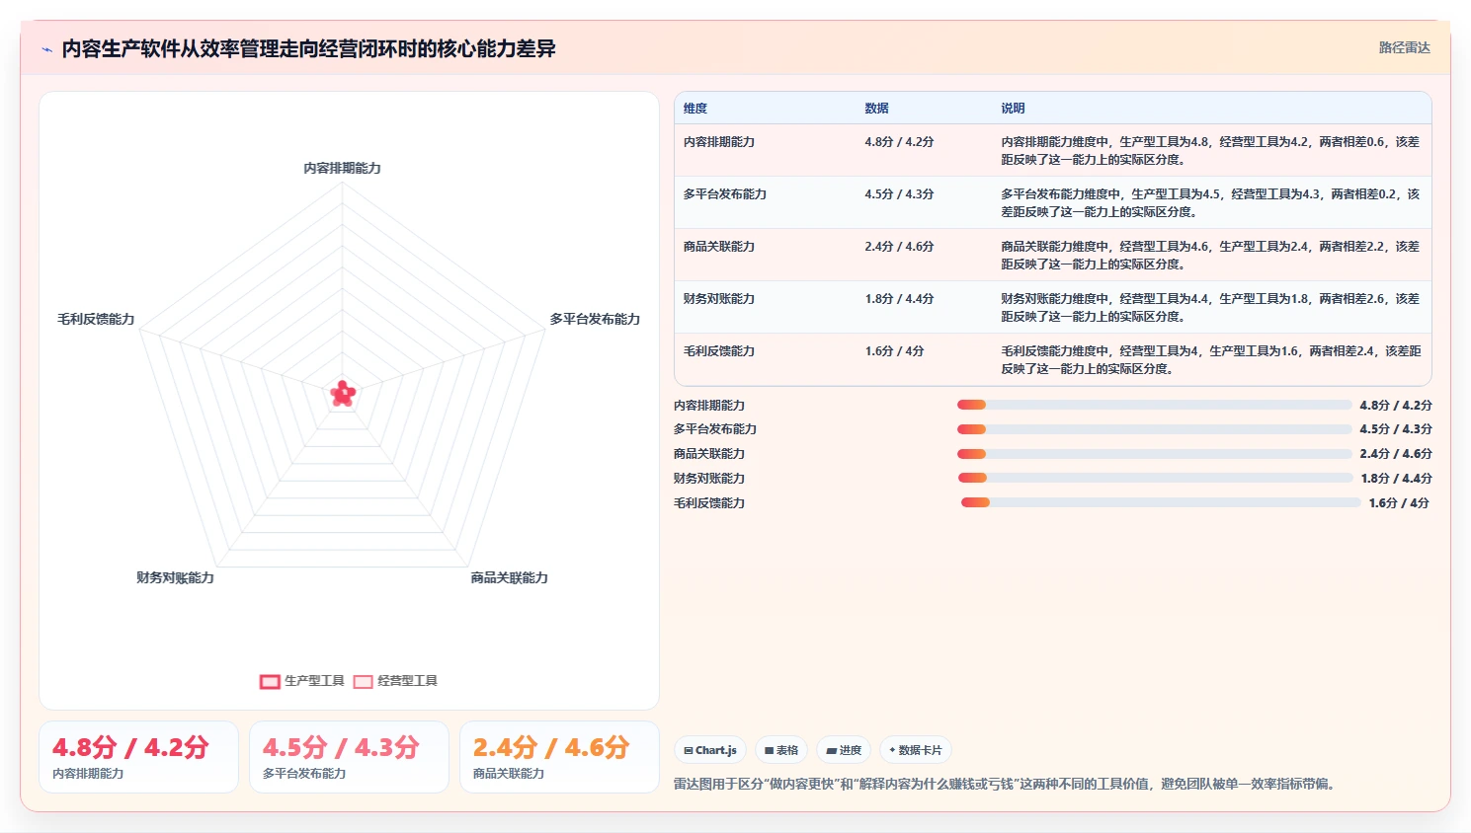The height and width of the screenshot is (833, 1471).
Task: Click the 多平台发布能力 progress bar
Action: pyautogui.click(x=1154, y=429)
